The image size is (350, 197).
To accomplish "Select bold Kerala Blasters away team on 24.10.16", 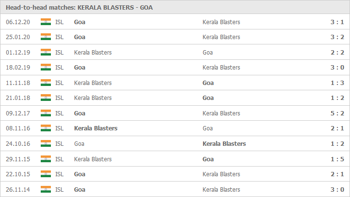I will 224,143.
